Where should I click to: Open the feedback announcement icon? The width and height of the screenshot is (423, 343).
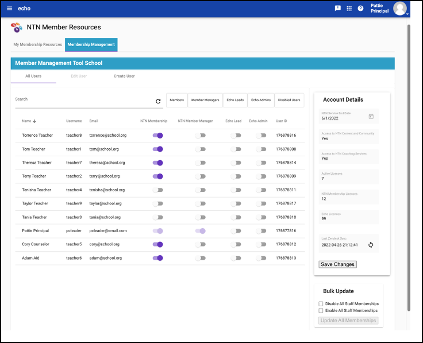point(338,9)
